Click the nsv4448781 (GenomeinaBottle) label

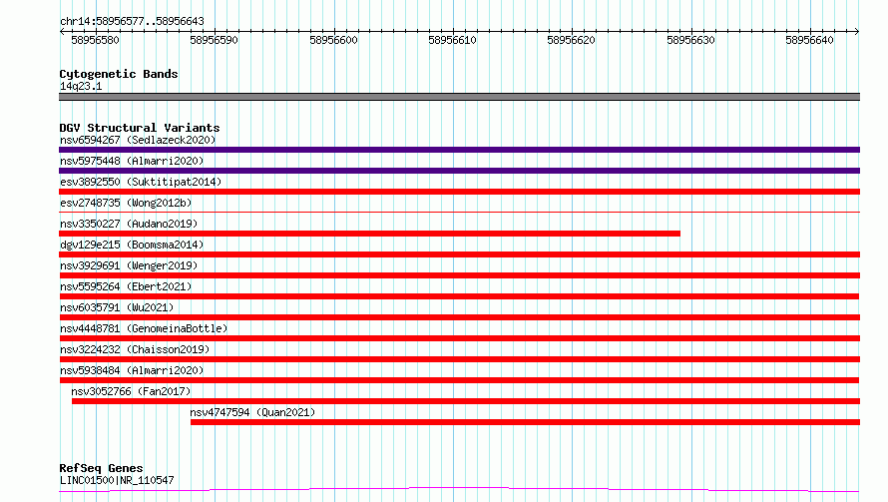(144, 328)
